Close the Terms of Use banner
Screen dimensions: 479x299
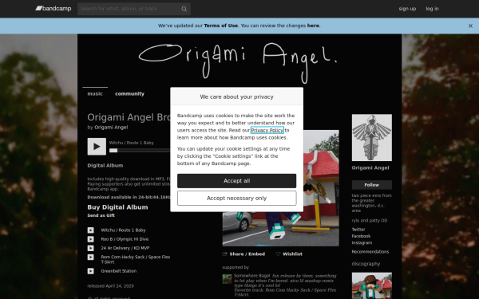point(470,26)
